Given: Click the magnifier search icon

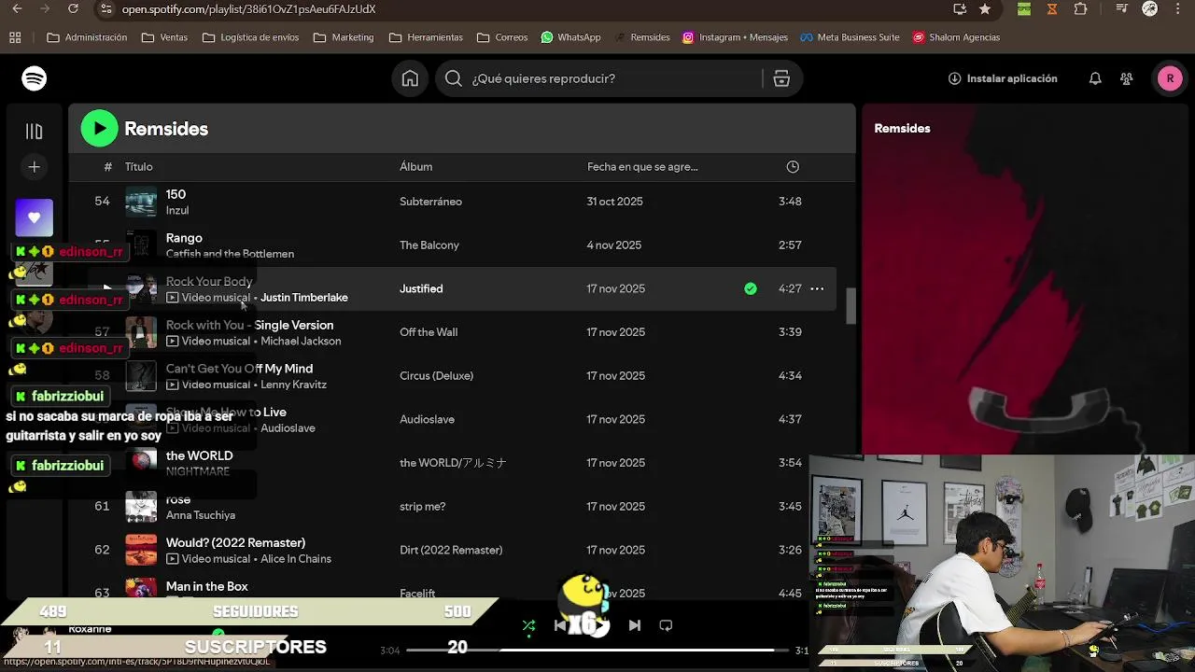Looking at the screenshot, I should point(454,78).
